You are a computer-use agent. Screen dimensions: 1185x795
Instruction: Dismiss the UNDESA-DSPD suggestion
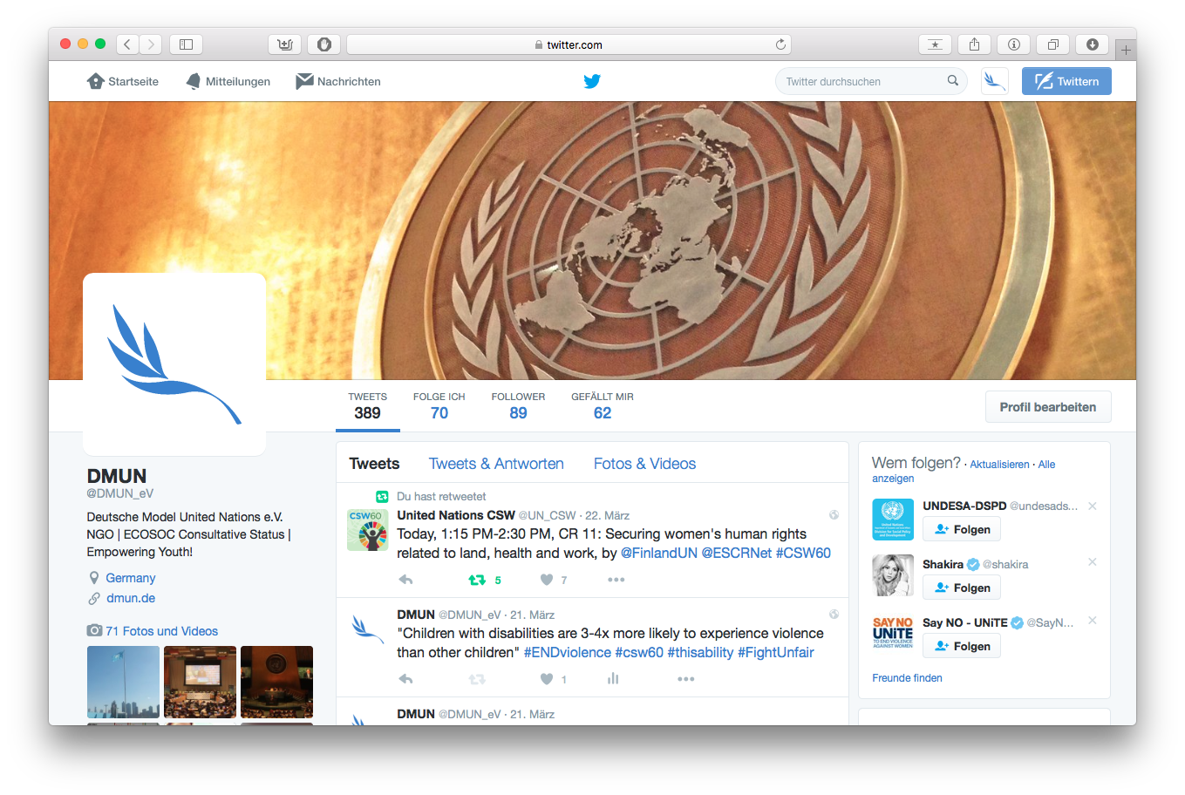tap(1092, 506)
